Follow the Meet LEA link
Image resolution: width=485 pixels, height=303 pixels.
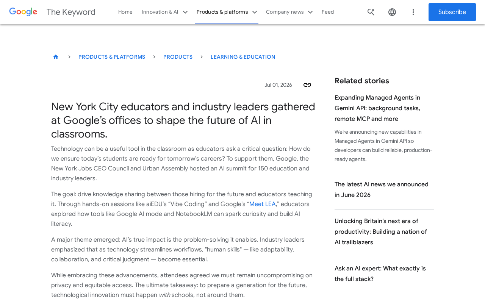262,204
